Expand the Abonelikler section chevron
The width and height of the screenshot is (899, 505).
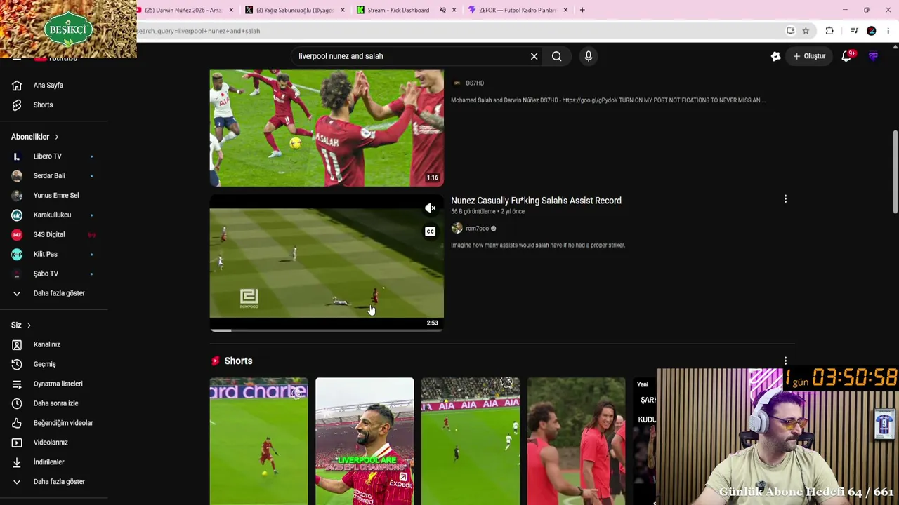[56, 137]
